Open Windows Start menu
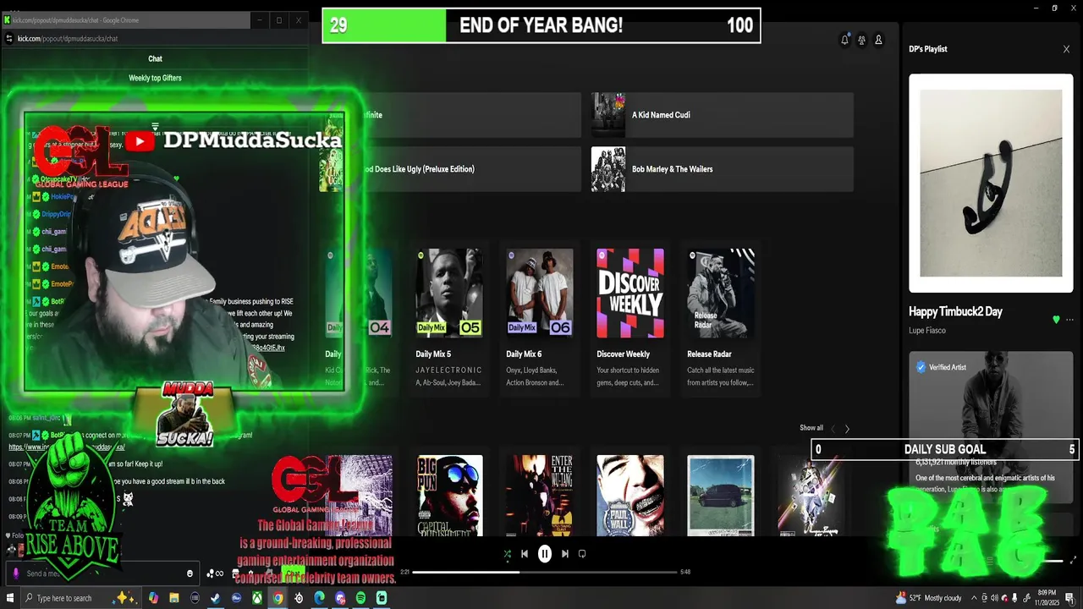 pos(8,598)
